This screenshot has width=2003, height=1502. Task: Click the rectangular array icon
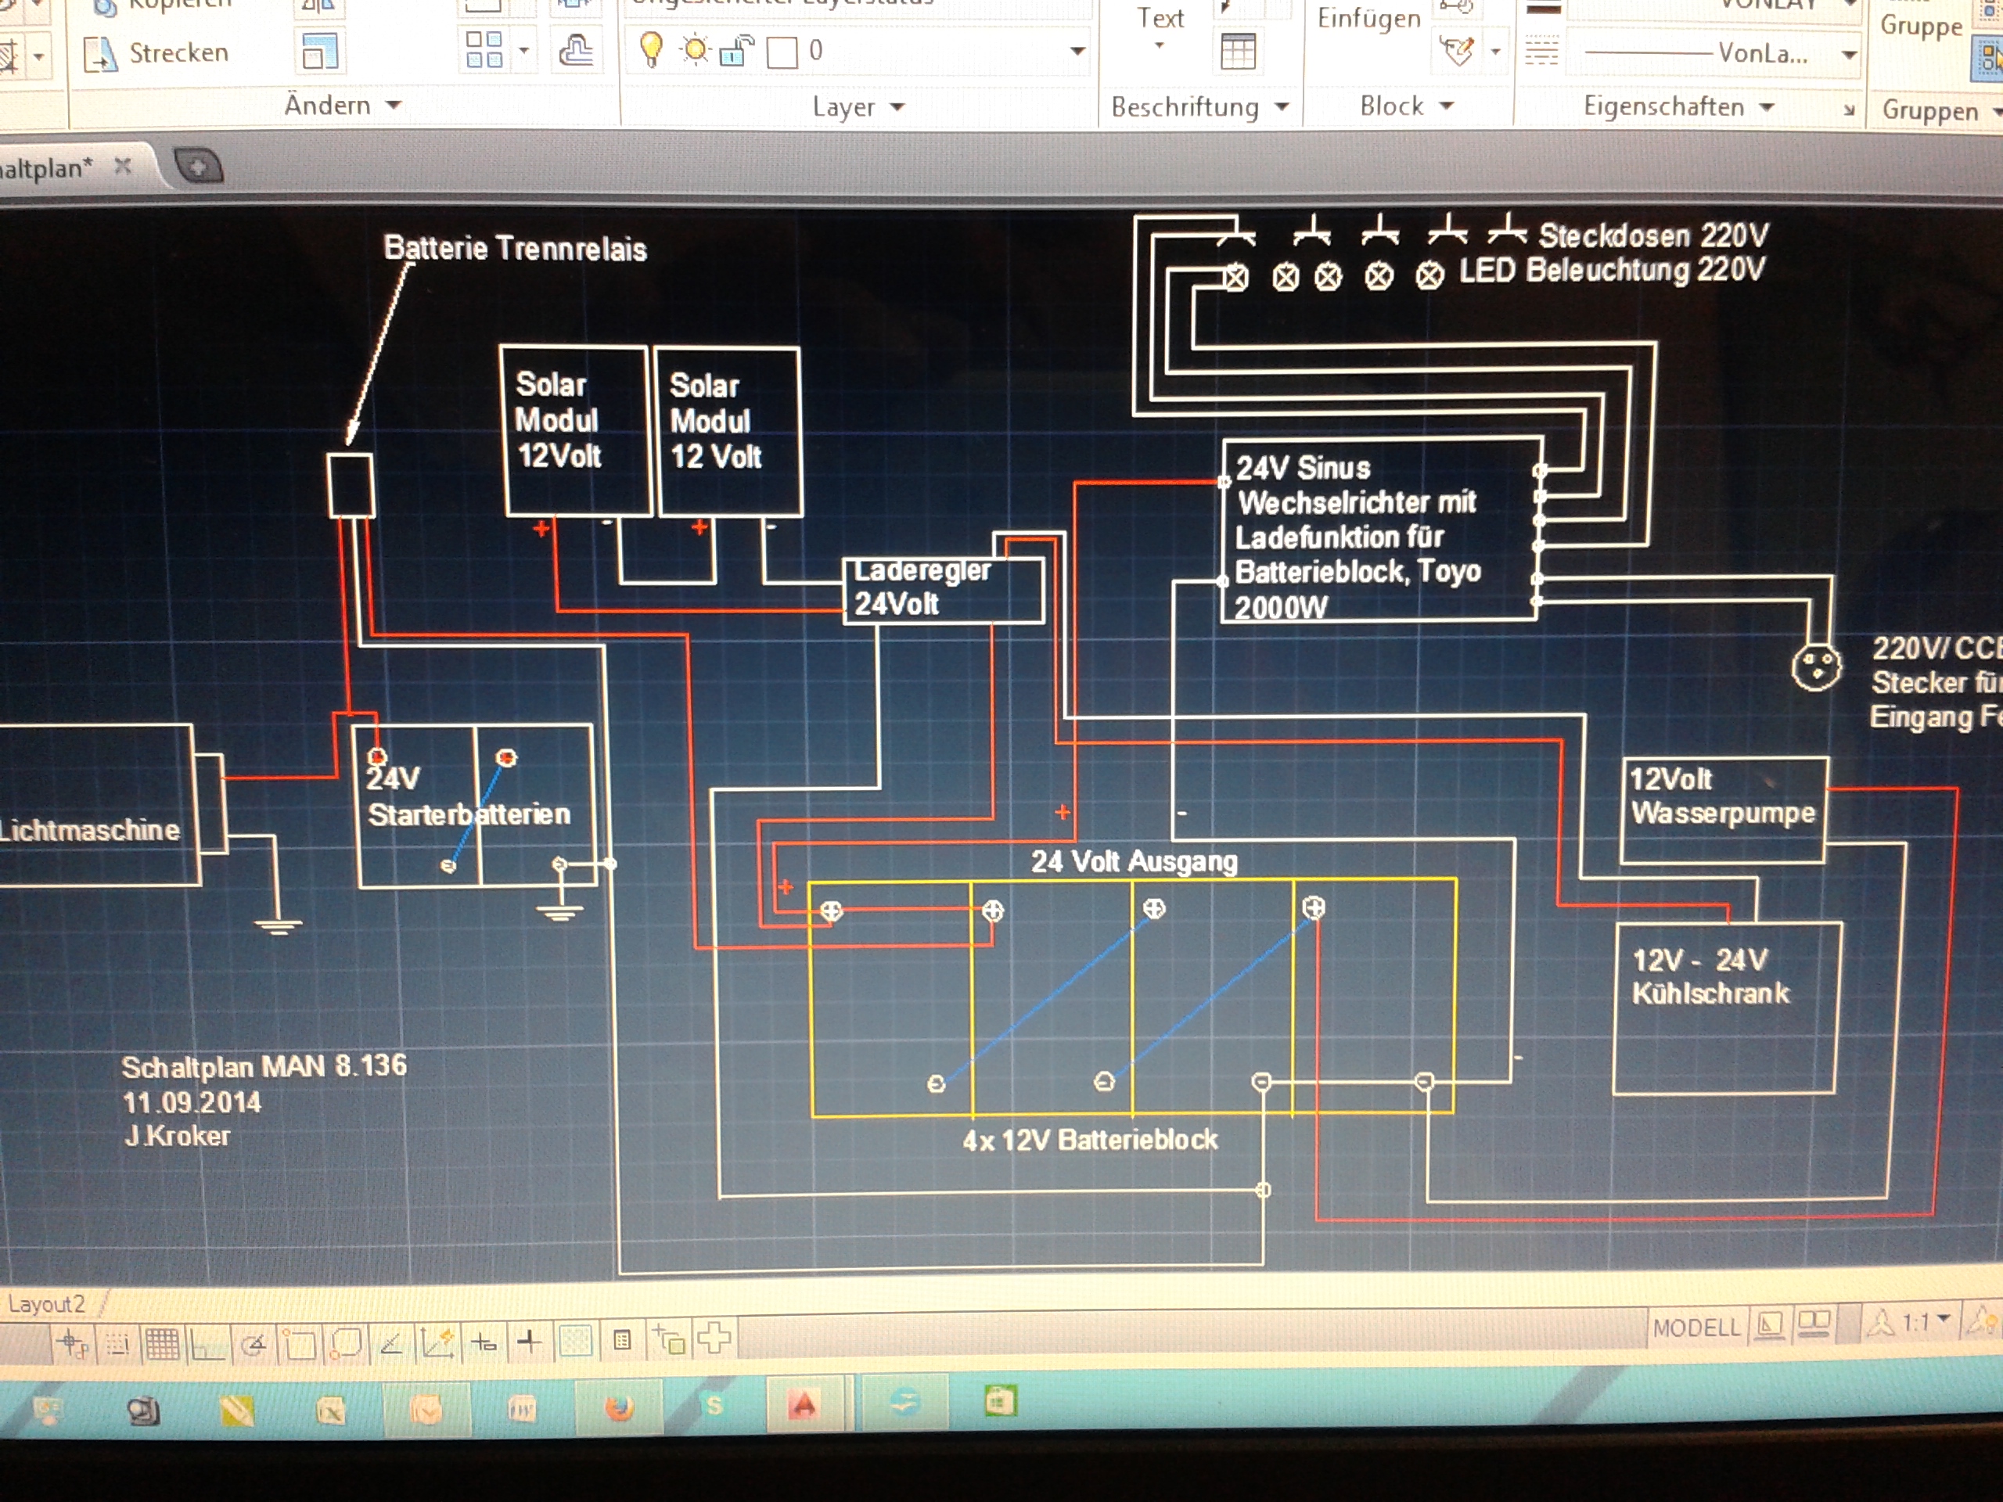(484, 51)
